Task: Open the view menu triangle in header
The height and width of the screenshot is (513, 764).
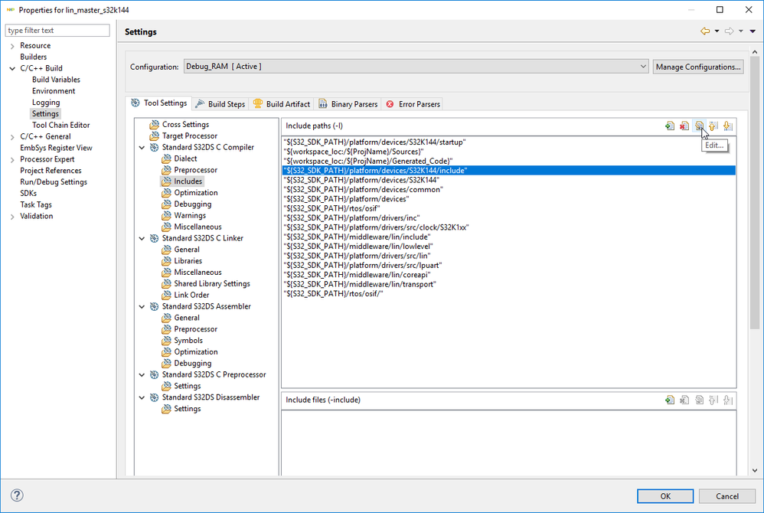Action: click(753, 31)
